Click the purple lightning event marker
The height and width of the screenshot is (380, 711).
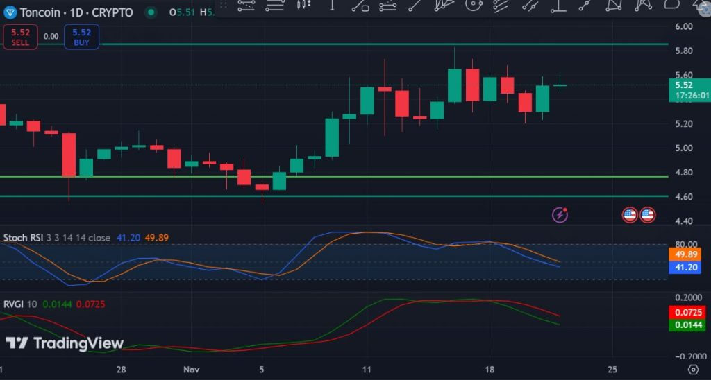(x=560, y=215)
